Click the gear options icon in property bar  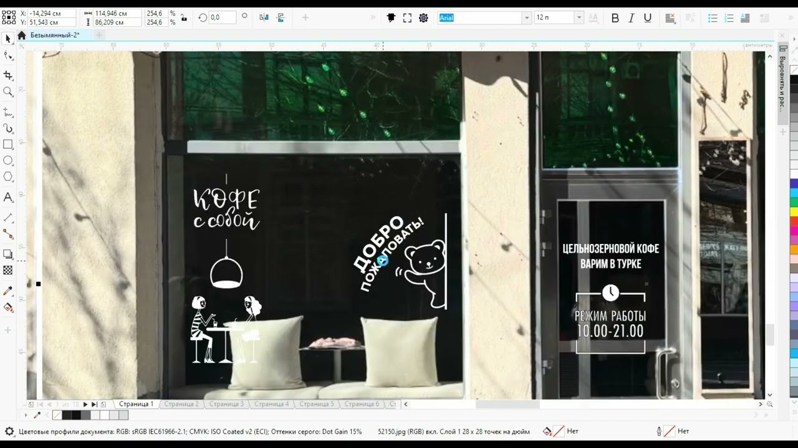[x=423, y=18]
